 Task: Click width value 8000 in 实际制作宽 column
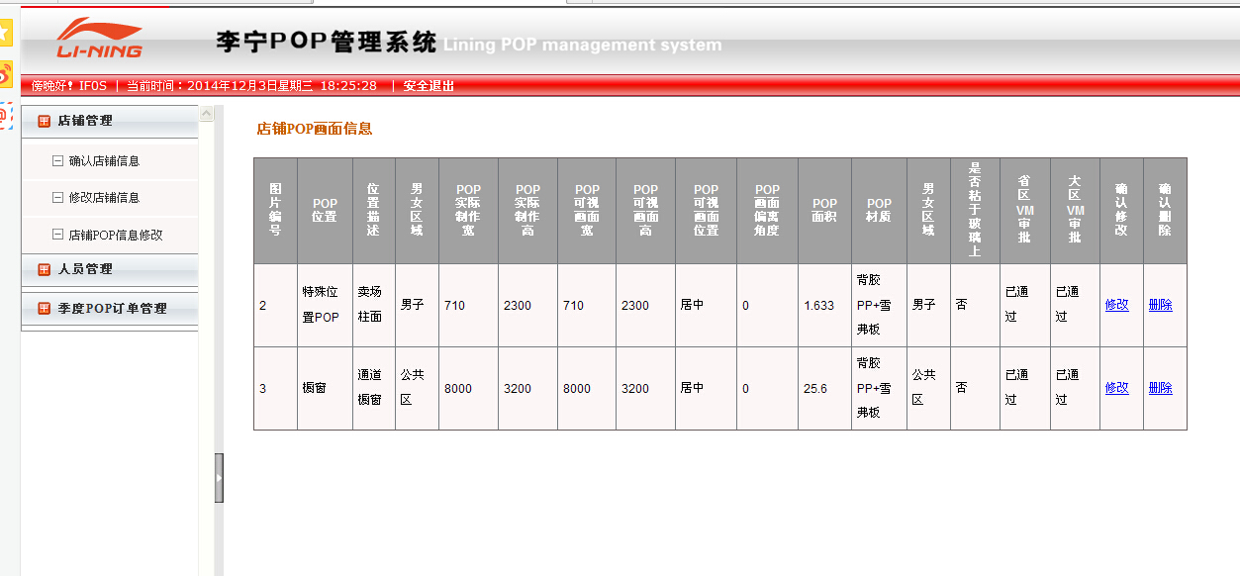458,389
